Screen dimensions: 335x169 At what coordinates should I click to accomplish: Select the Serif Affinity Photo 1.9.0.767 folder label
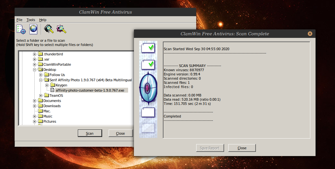[90, 80]
